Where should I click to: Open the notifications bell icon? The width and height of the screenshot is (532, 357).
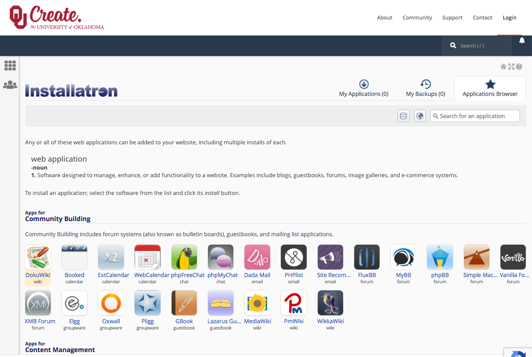pyautogui.click(x=522, y=41)
